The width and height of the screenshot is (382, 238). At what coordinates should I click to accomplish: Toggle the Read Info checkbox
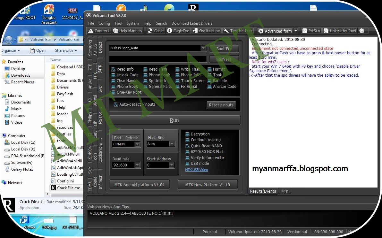coord(113,69)
